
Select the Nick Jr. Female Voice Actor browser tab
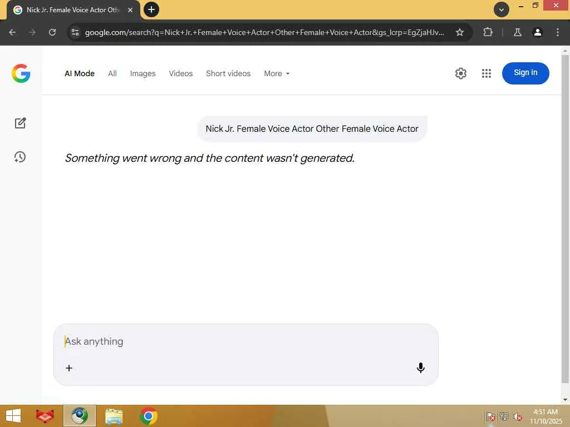(73, 10)
